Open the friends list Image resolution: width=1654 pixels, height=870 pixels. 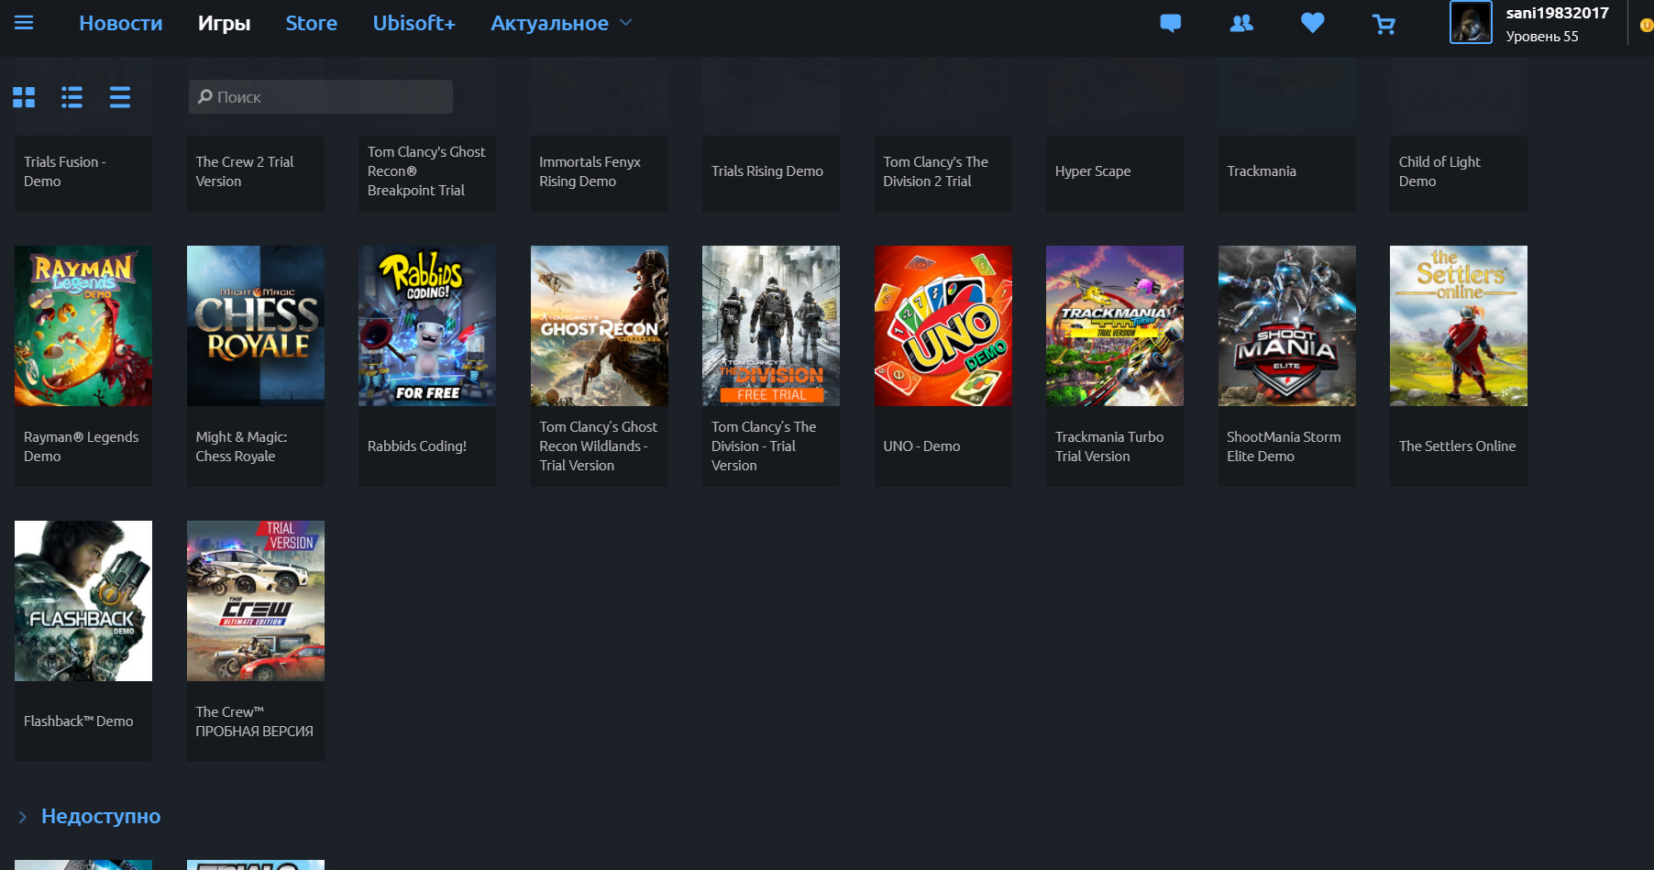(x=1240, y=24)
